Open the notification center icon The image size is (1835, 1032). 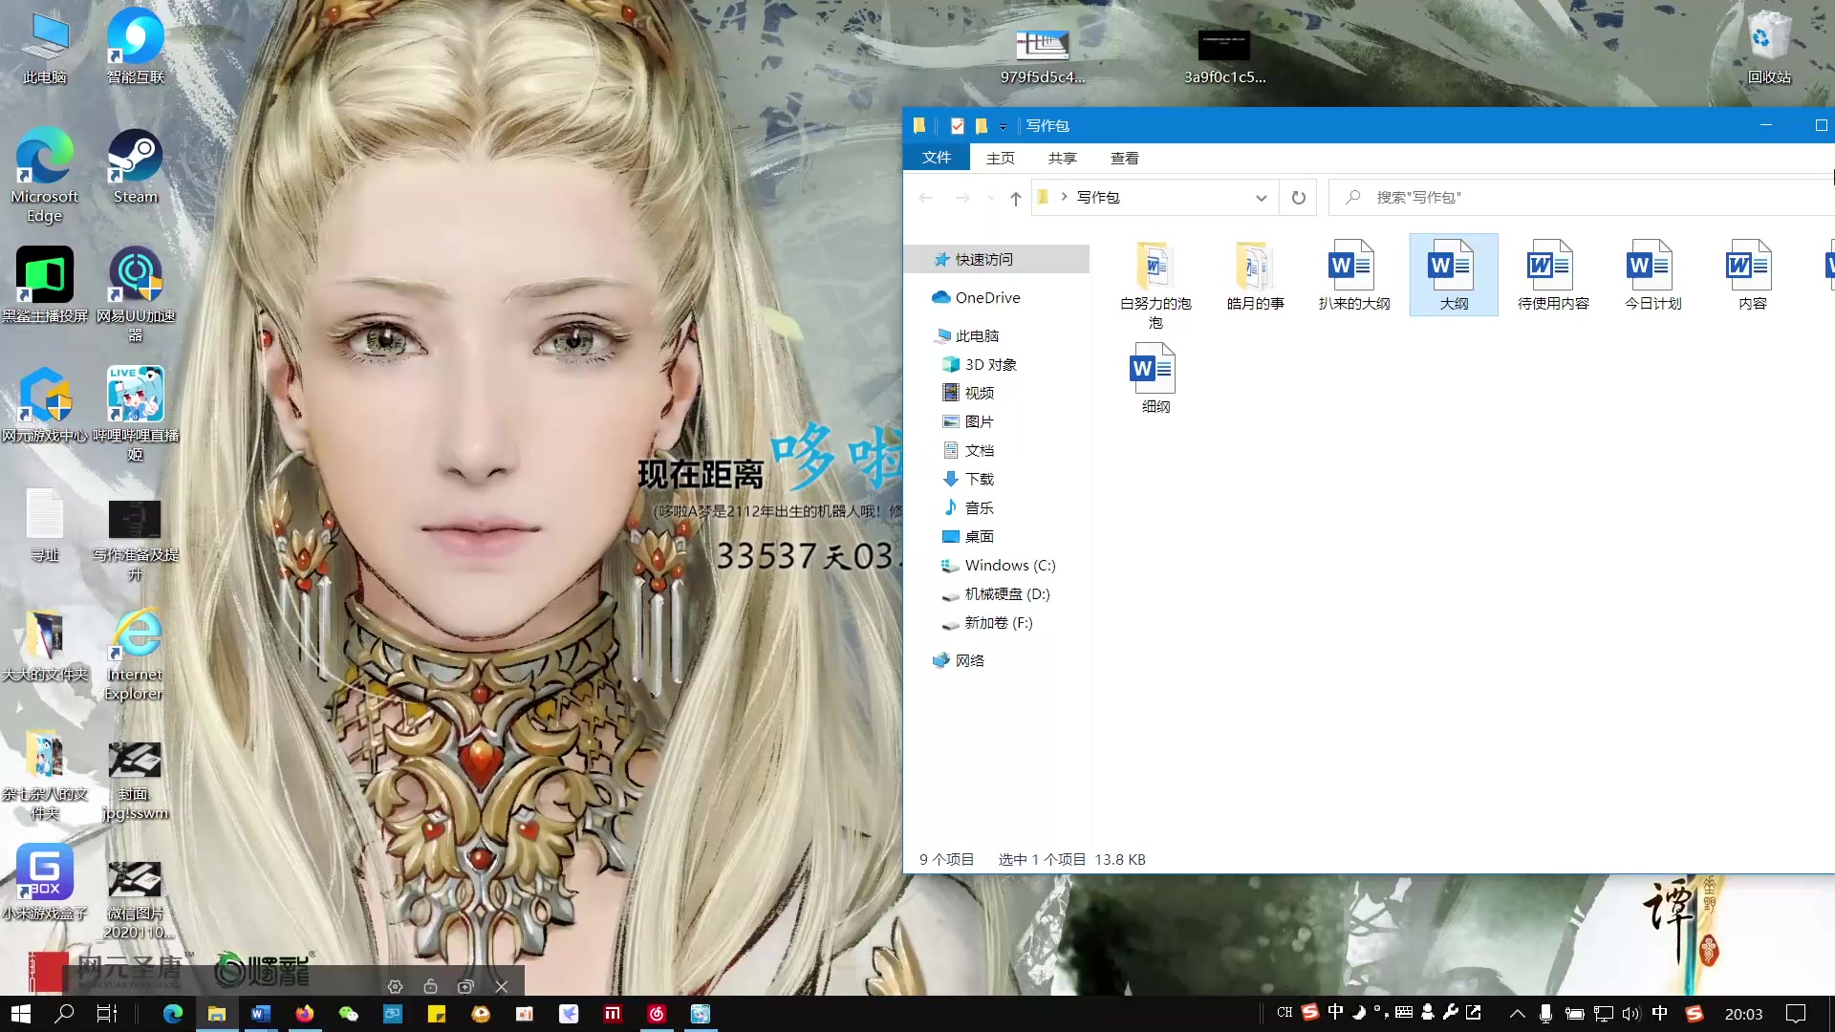(1796, 1014)
